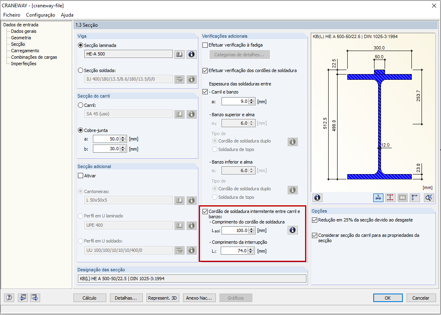Step weld length Lsol value 100.0
The width and height of the screenshot is (441, 315).
pos(252,230)
